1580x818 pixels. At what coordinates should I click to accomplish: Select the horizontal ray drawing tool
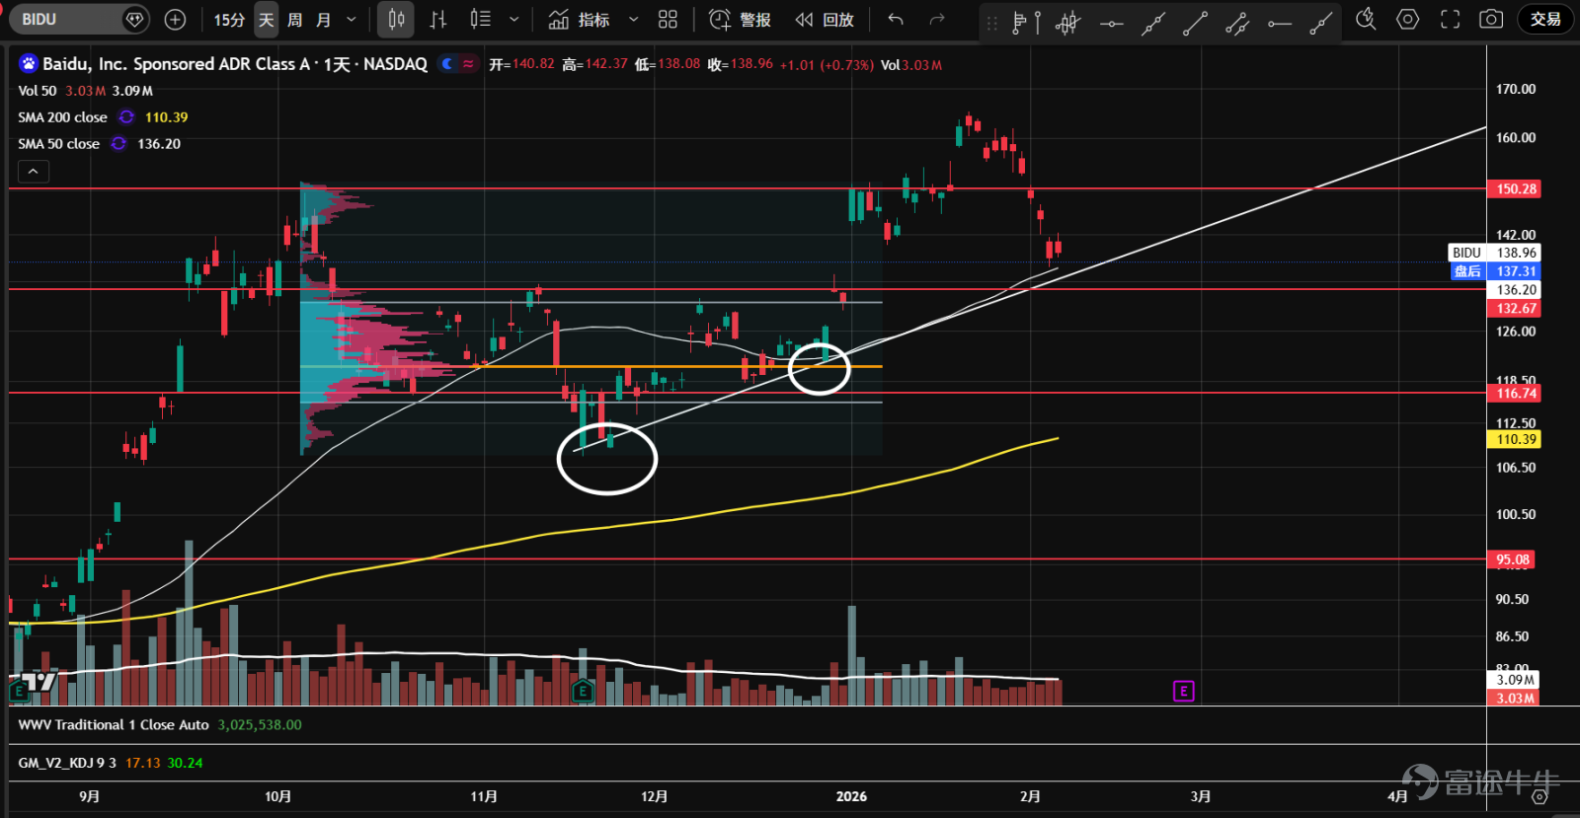tap(1280, 22)
